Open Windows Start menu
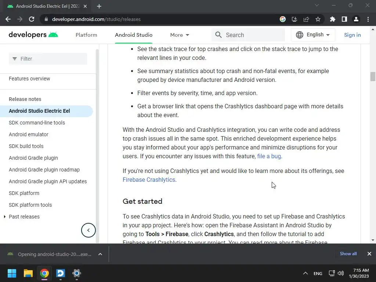 12,273
